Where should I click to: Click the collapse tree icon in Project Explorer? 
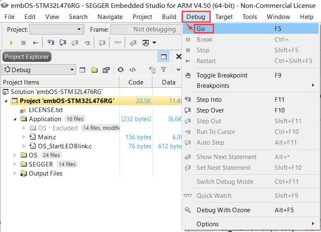[152, 70]
